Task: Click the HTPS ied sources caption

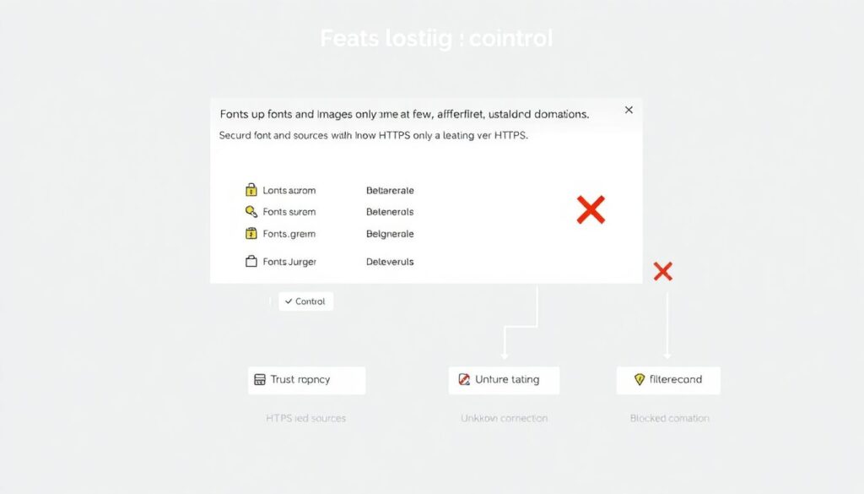Action: tap(305, 418)
